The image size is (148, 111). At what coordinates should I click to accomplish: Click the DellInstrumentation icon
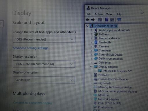coord(96,59)
